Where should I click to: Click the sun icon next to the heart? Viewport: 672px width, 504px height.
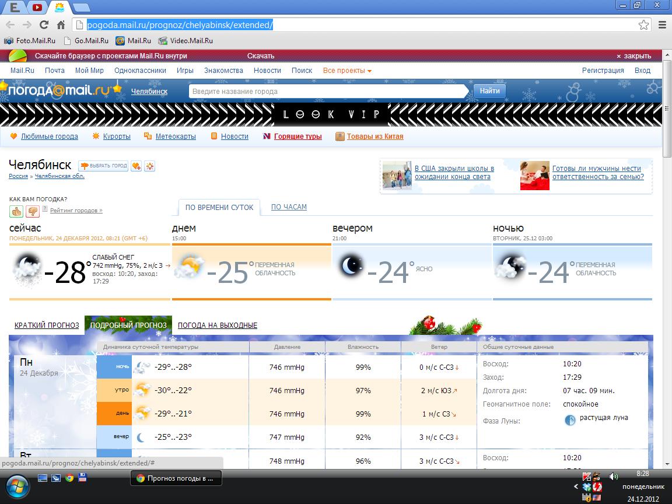click(149, 166)
